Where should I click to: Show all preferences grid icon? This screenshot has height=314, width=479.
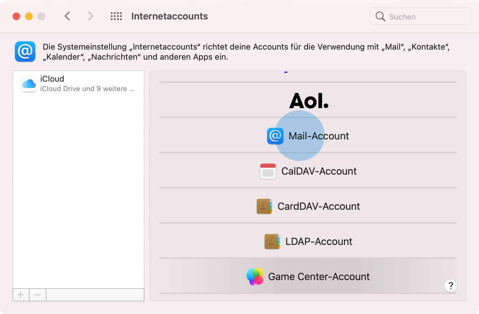click(116, 16)
